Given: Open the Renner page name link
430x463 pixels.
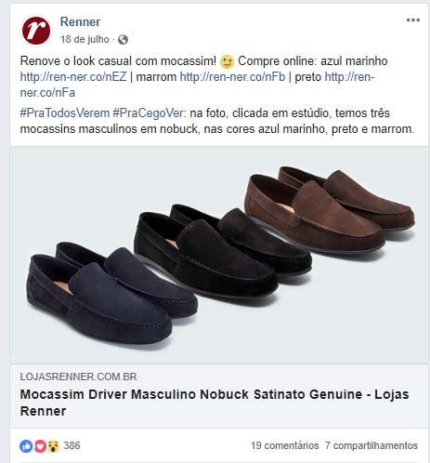Looking at the screenshot, I should (x=80, y=21).
